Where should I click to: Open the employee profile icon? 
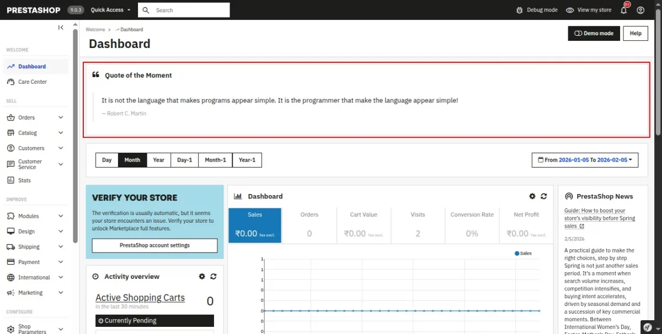pyautogui.click(x=640, y=10)
